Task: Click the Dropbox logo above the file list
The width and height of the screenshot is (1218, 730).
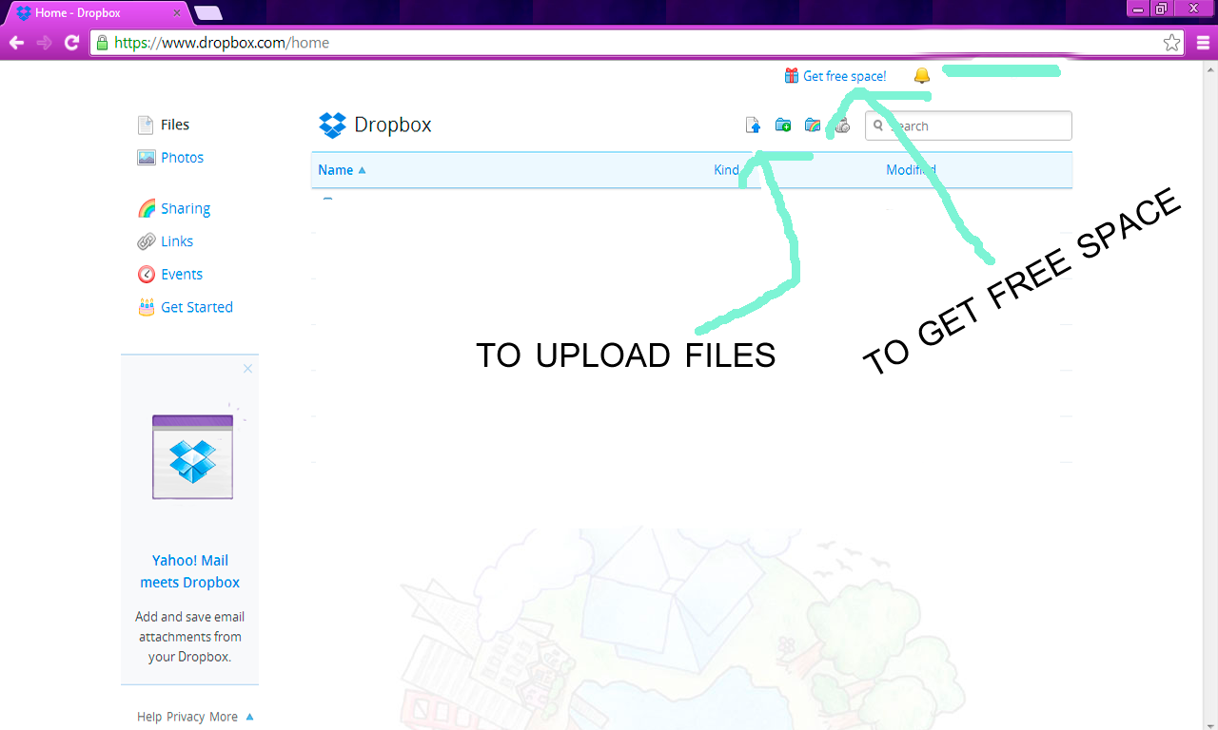Action: pyautogui.click(x=332, y=125)
